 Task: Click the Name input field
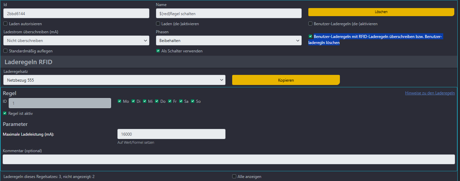pos(228,14)
